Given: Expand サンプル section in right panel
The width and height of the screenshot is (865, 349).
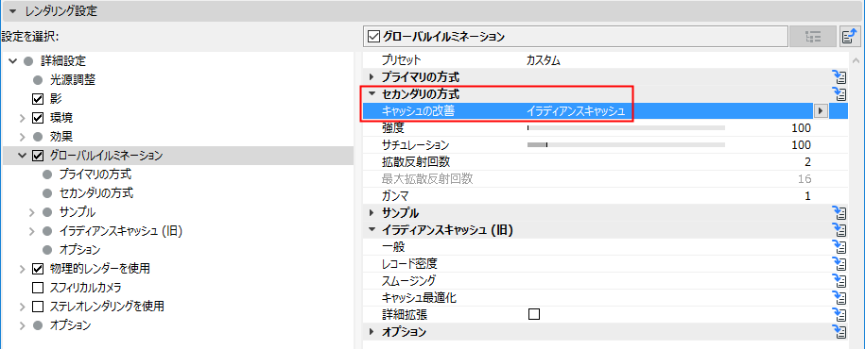Looking at the screenshot, I should coord(372,213).
